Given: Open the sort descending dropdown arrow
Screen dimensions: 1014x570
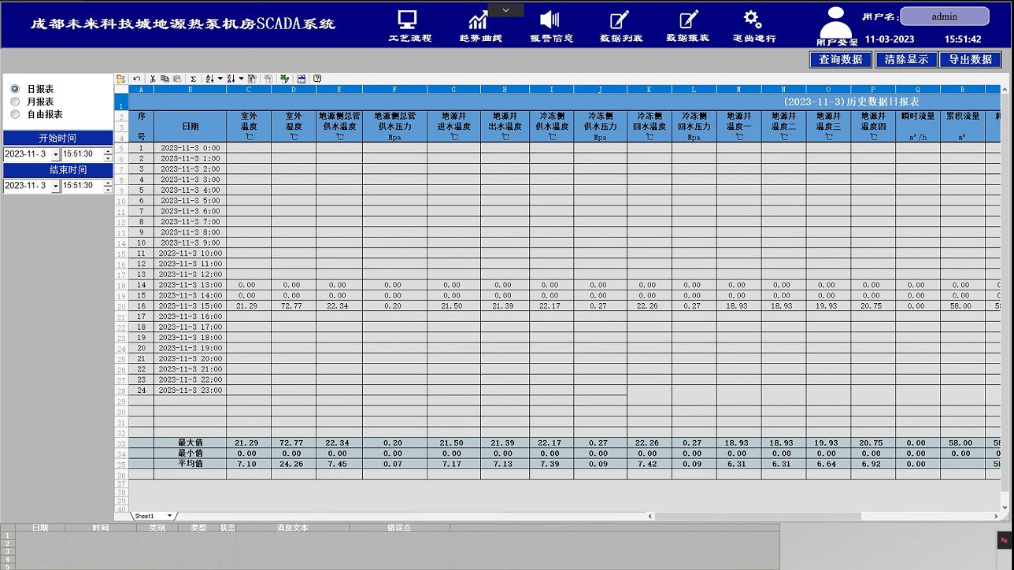Looking at the screenshot, I should point(241,79).
